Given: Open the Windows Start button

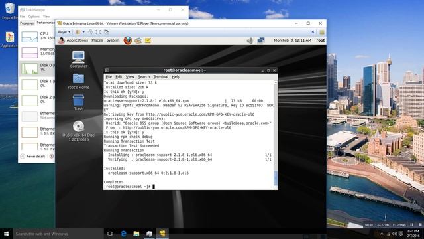Looking at the screenshot, I should tap(6, 234).
